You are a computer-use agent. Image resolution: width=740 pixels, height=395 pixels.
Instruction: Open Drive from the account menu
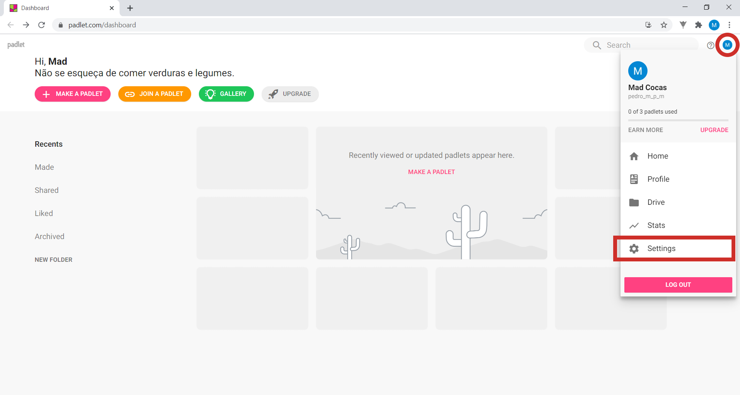point(678,202)
